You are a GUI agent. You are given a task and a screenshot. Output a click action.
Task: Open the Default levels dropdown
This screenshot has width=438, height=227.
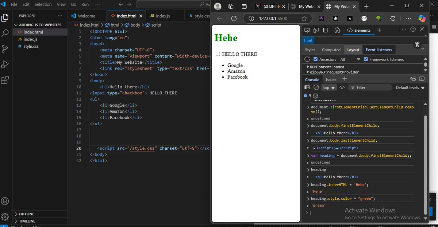(x=410, y=87)
